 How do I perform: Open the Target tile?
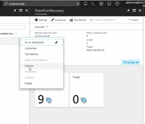86,90
